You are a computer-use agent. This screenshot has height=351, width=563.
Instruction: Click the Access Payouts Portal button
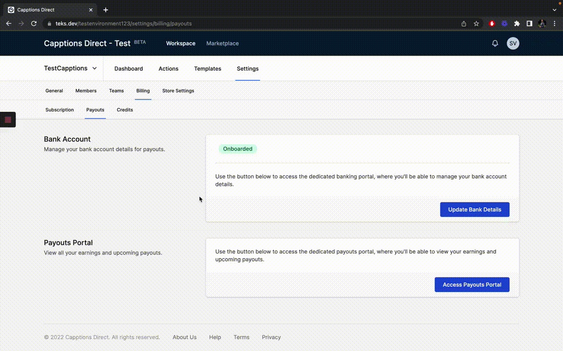click(x=472, y=285)
